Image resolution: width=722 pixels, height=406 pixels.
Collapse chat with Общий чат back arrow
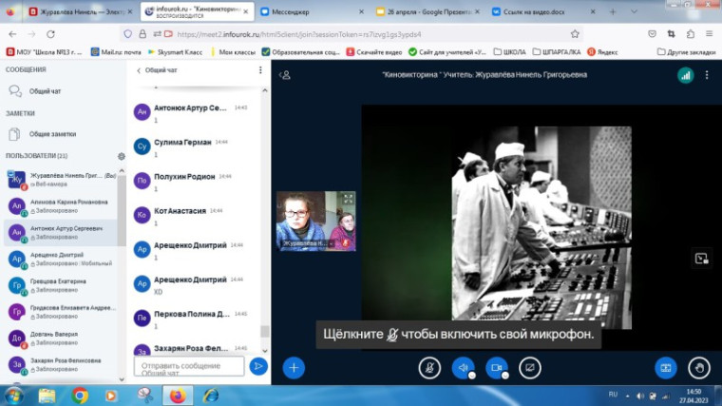(x=157, y=70)
